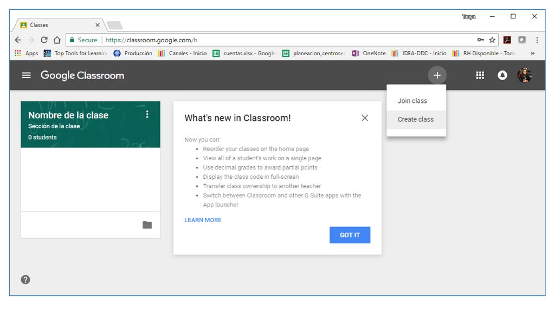Open the Producción bookmark
The image size is (555, 312).
click(x=133, y=54)
